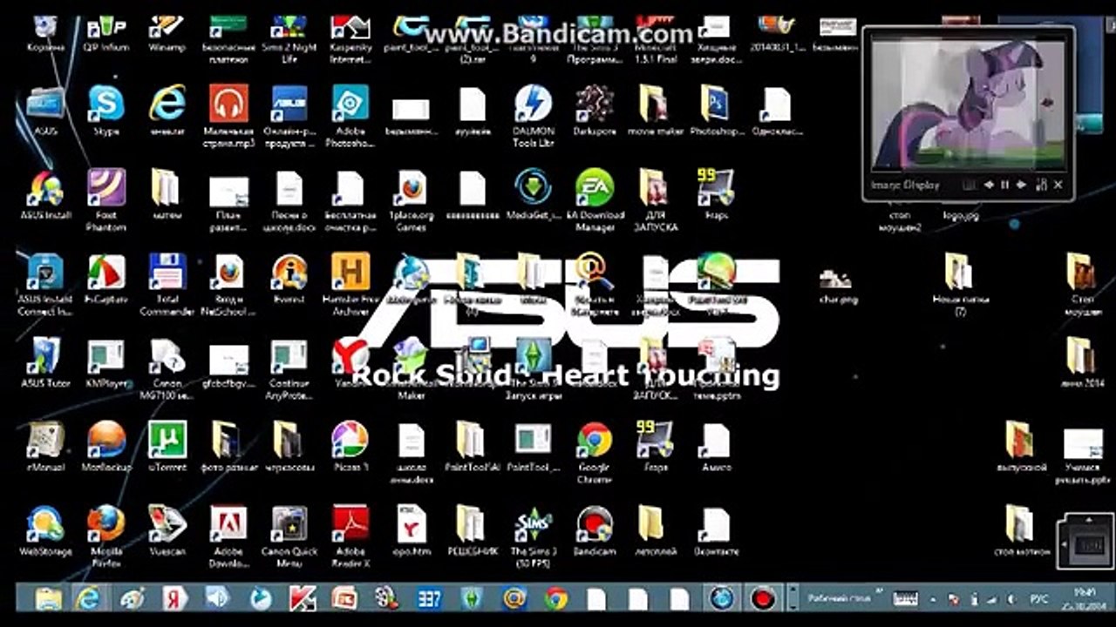Show hidden system tray icons
1116x627 pixels.
coord(931,599)
